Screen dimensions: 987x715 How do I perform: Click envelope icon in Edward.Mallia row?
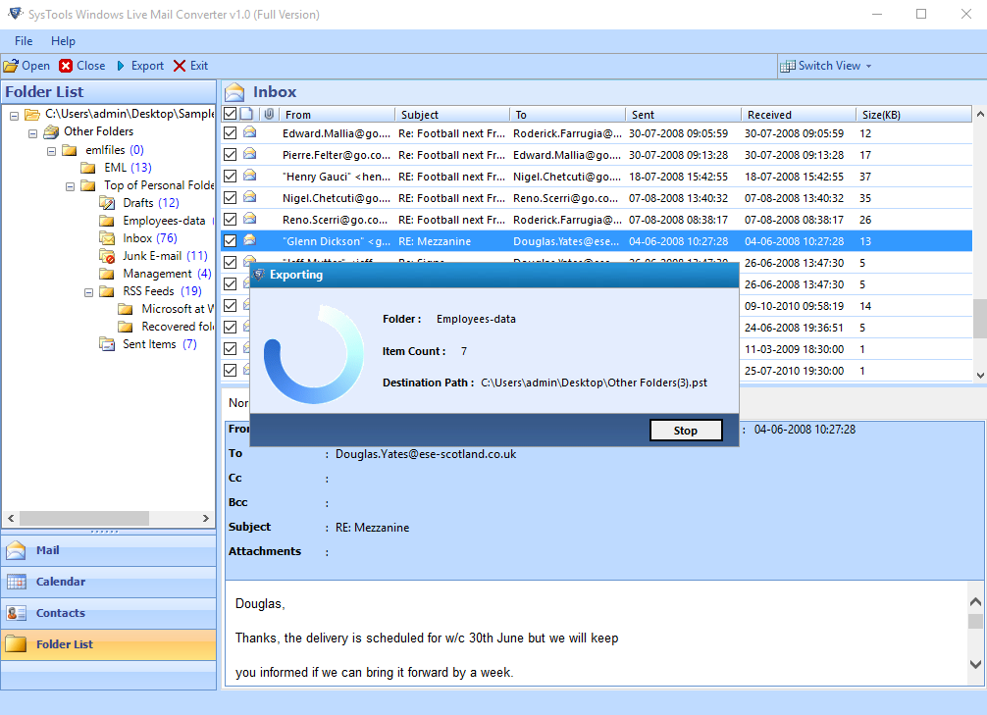tap(250, 132)
